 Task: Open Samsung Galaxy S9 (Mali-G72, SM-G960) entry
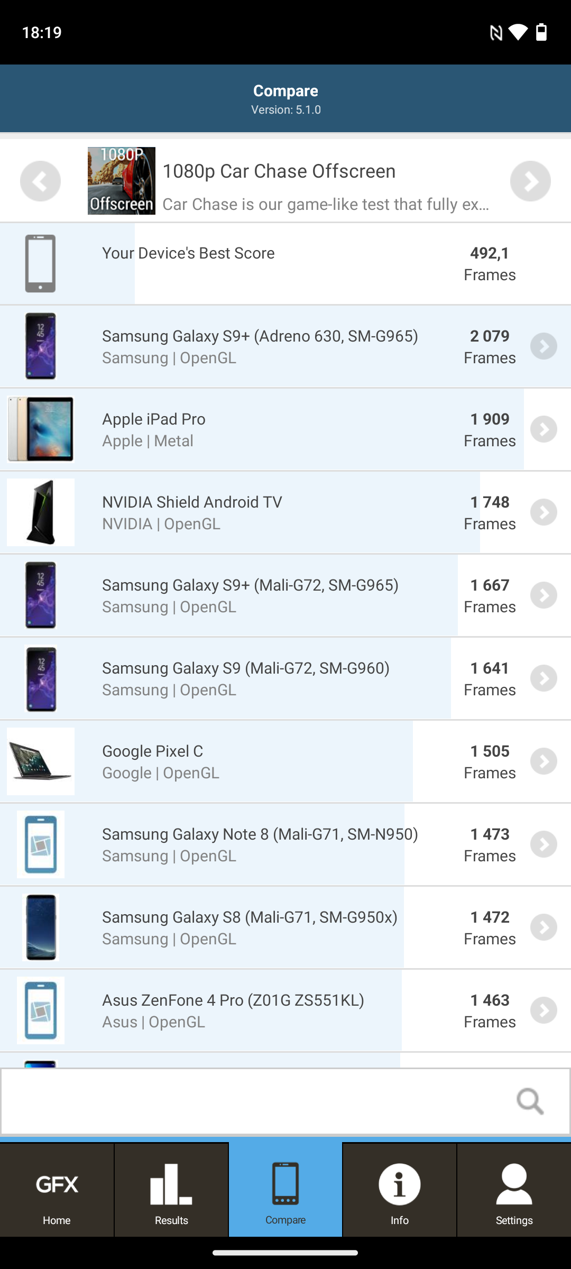246,678
